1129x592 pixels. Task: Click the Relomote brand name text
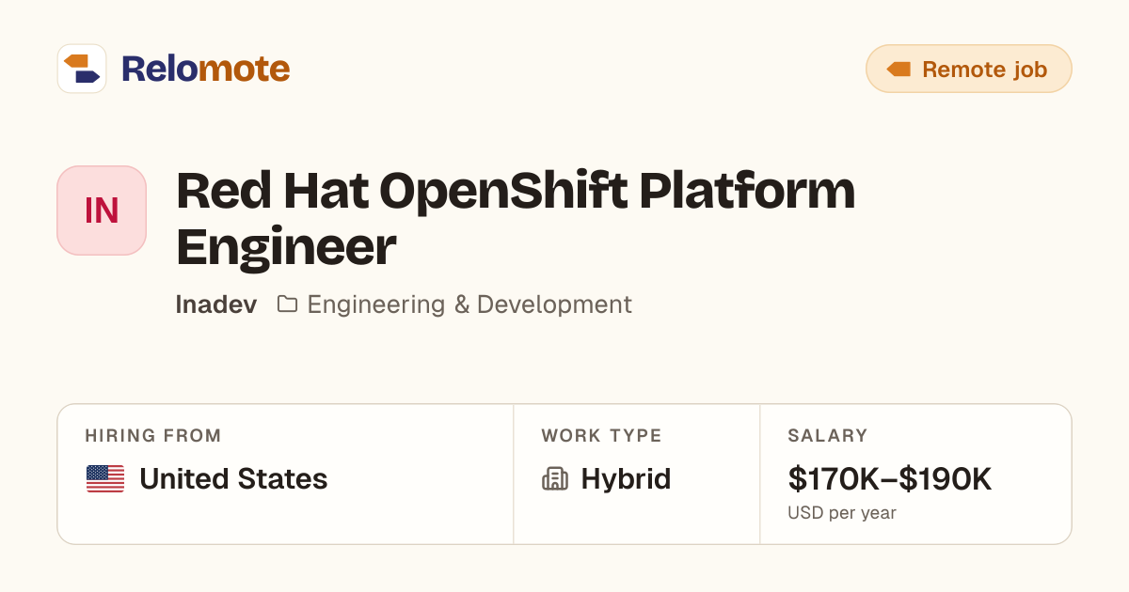click(205, 69)
